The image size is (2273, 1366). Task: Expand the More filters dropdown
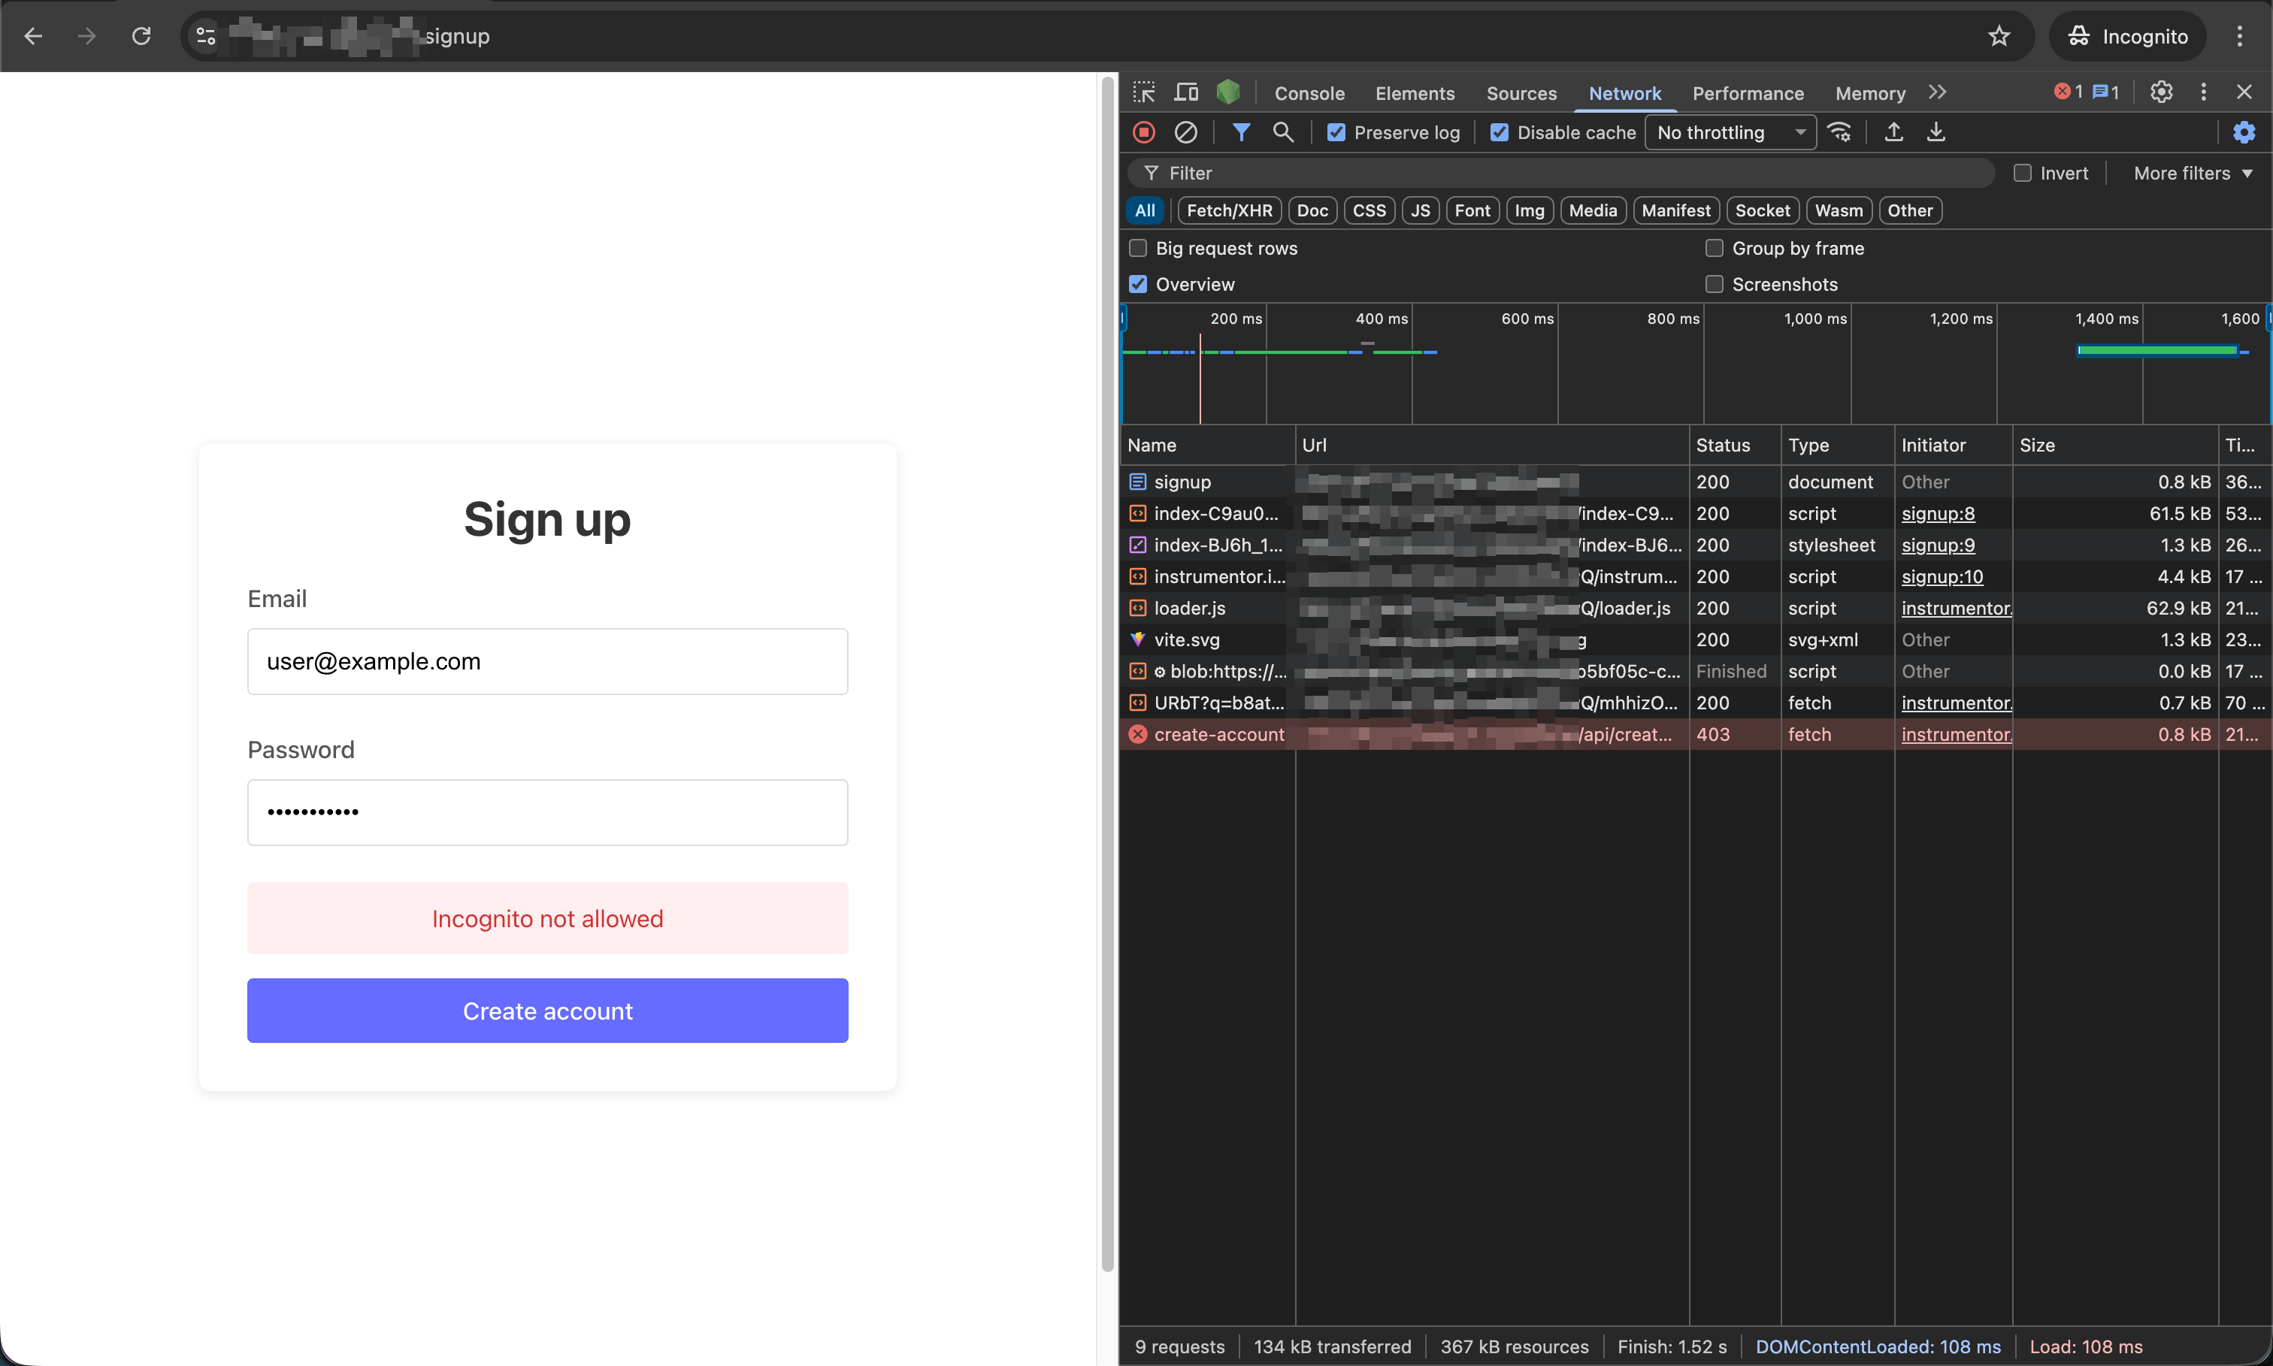point(2193,173)
